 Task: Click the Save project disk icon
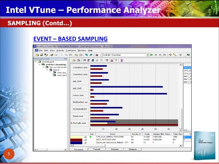pos(46,55)
